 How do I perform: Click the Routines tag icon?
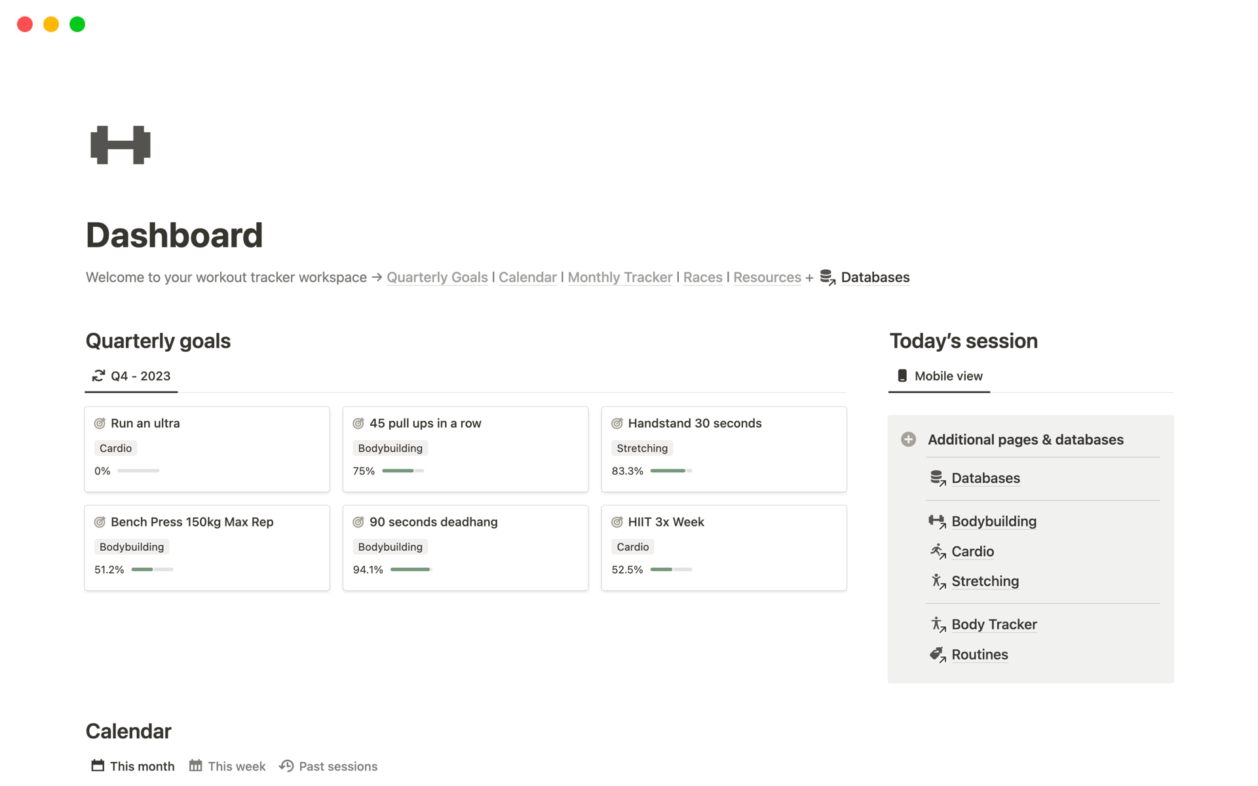click(x=938, y=654)
